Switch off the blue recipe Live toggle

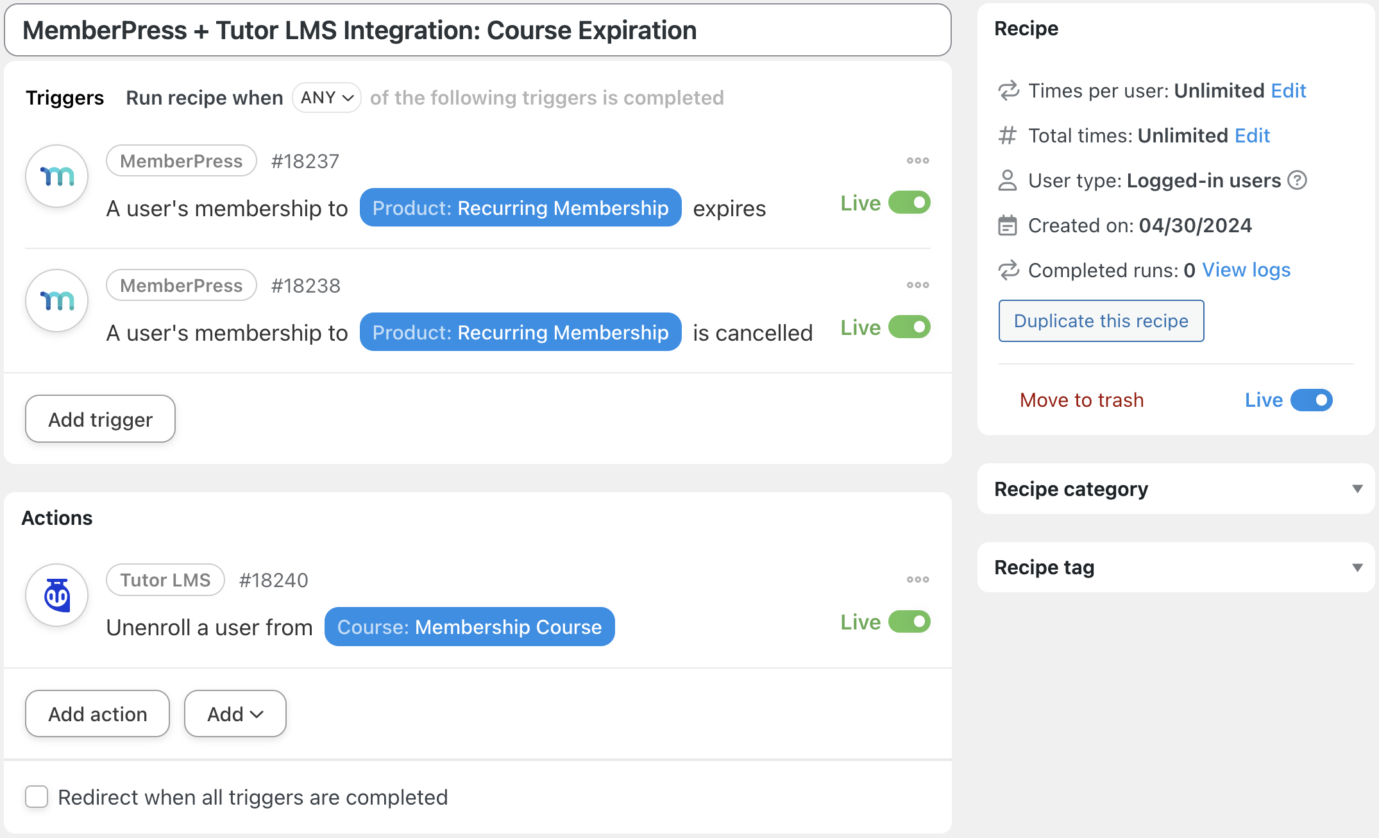pos(1311,400)
